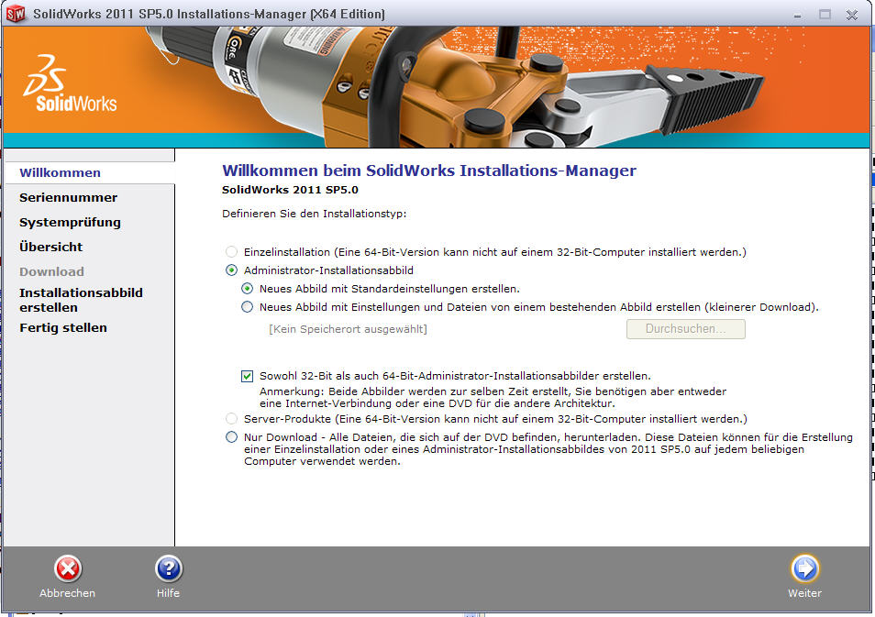Click the Willkommen beim SolidWorks Installations-Manager heading
The width and height of the screenshot is (875, 617).
tap(429, 171)
